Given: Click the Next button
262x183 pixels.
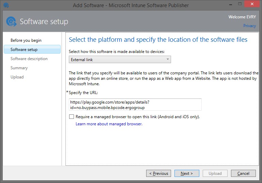Looking at the screenshot, I should [187, 173].
